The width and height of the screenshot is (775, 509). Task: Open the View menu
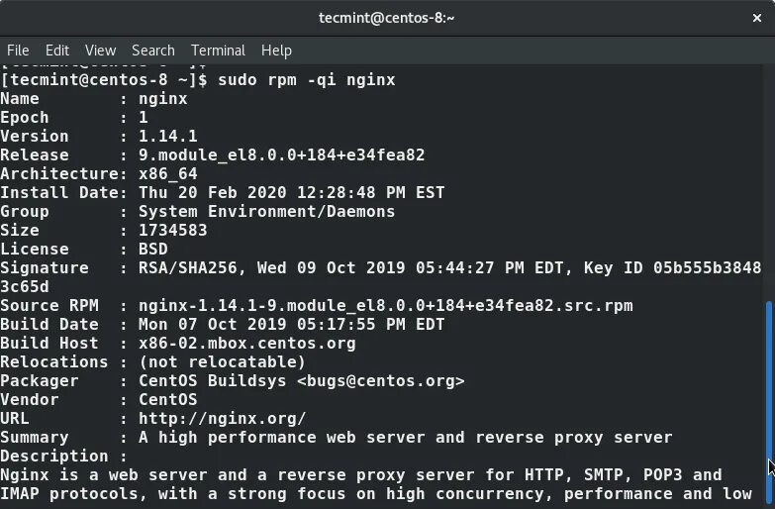click(100, 50)
